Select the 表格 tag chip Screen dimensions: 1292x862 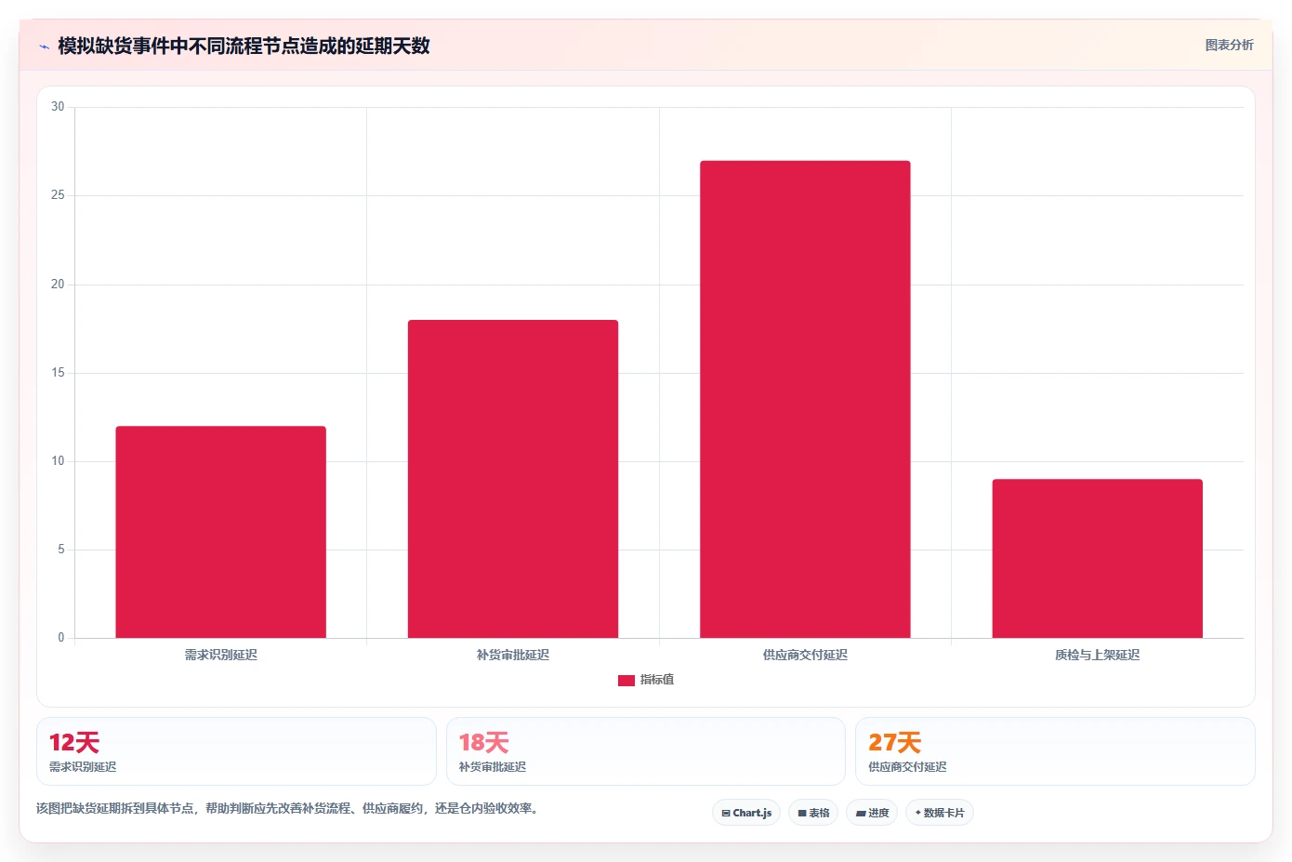coord(813,813)
